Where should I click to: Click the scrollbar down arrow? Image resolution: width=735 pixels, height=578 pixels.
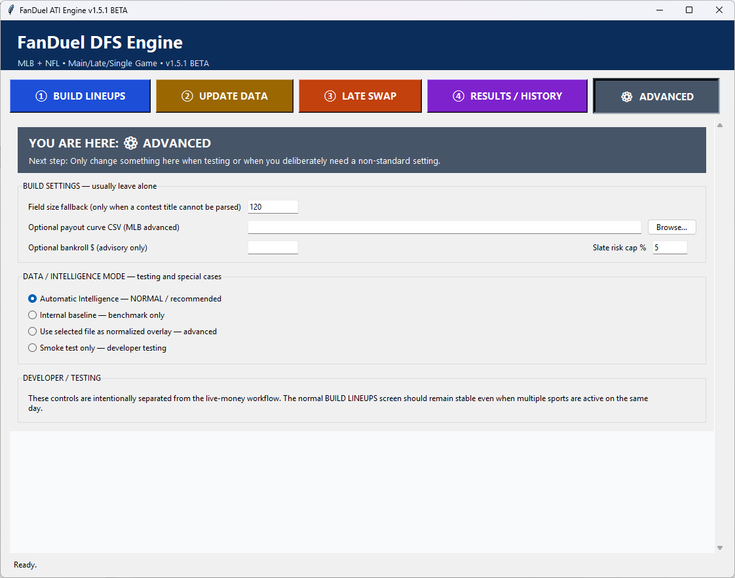719,548
